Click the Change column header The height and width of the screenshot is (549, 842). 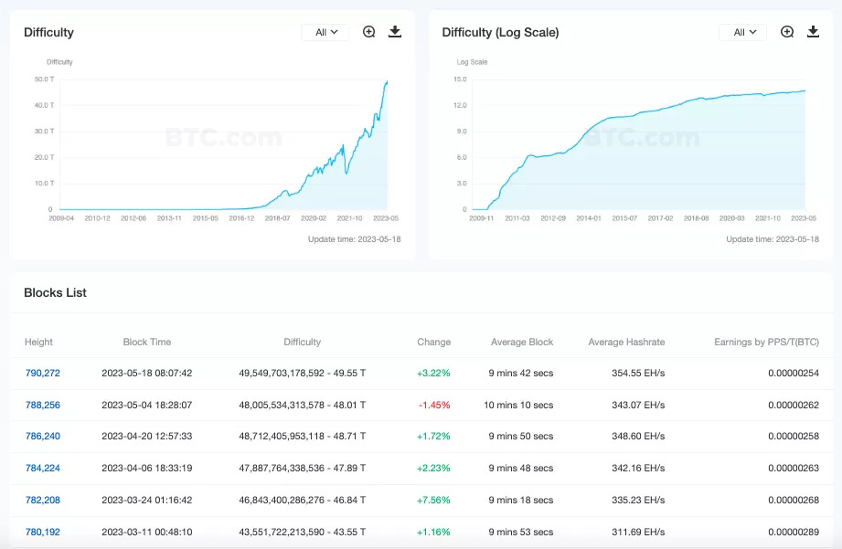coord(433,342)
